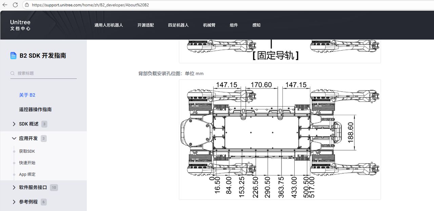Select 关于 B2 in sidebar

27,95
